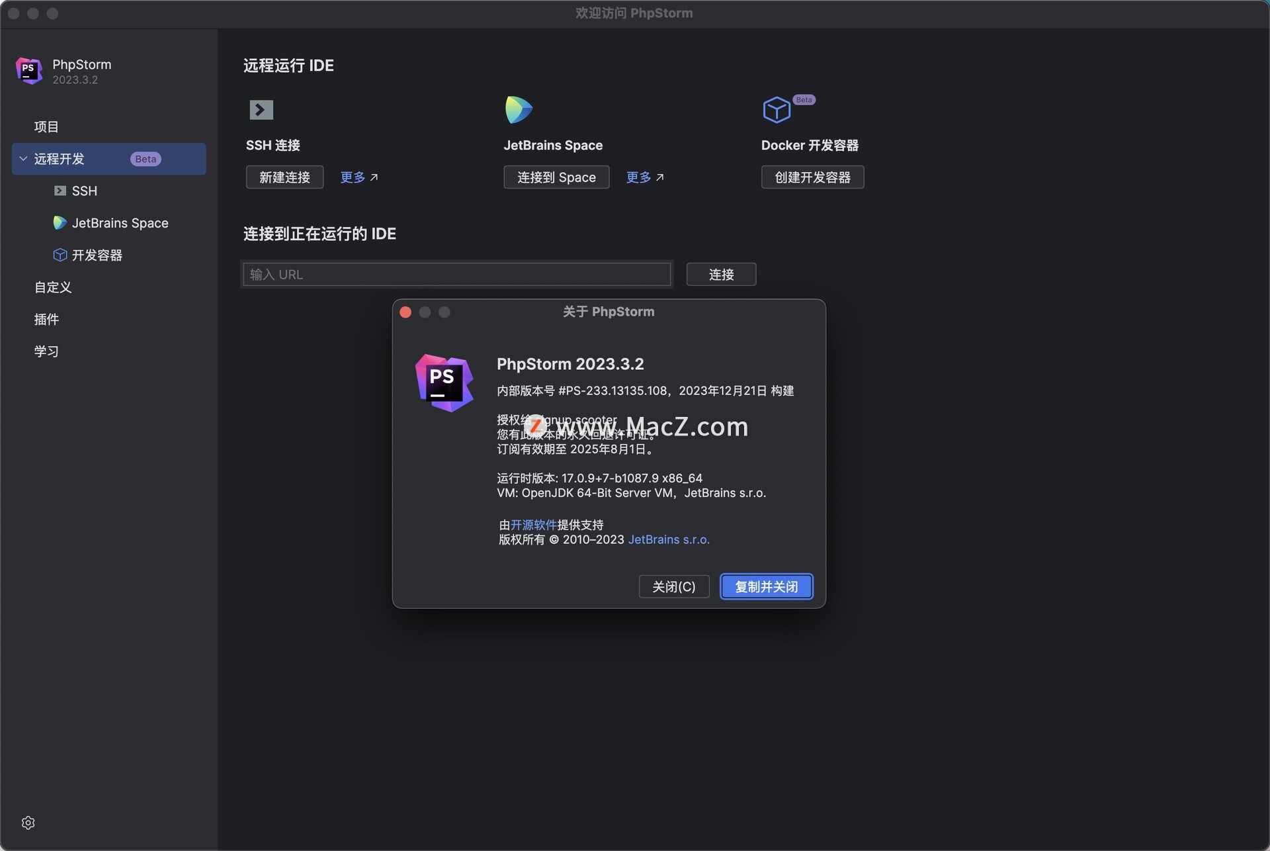Open the SSH connection terminal icon

261,109
